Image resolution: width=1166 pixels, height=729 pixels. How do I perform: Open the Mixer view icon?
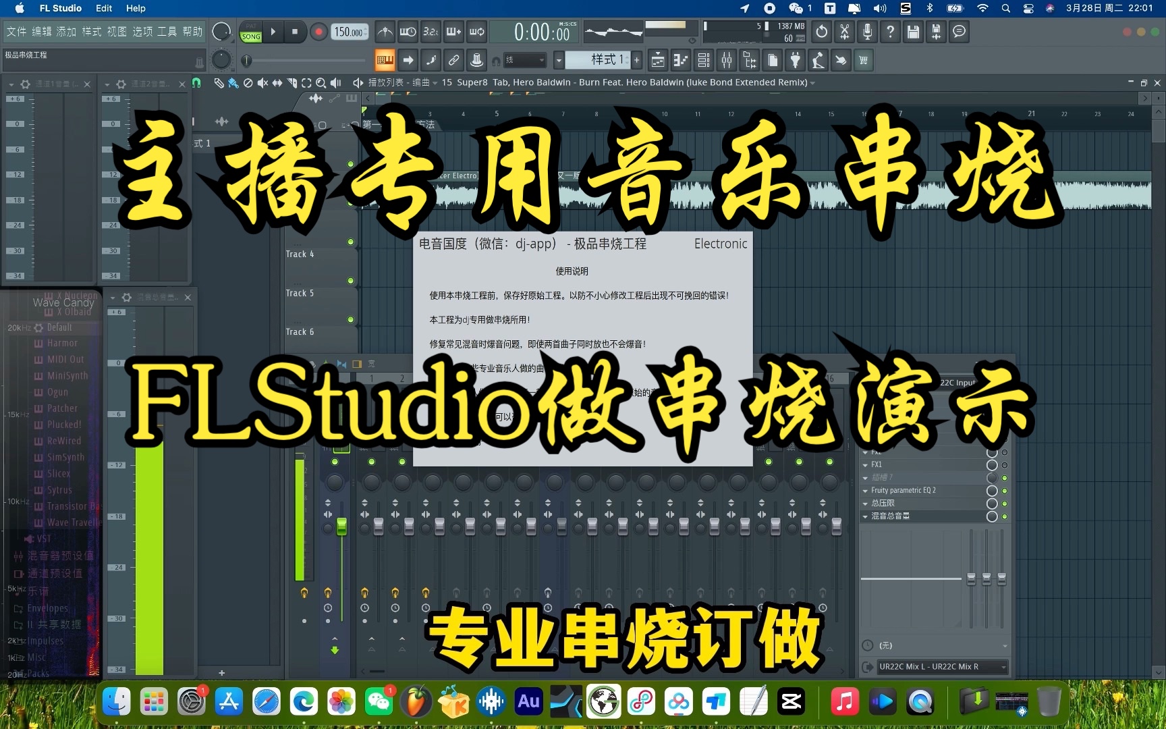point(727,61)
